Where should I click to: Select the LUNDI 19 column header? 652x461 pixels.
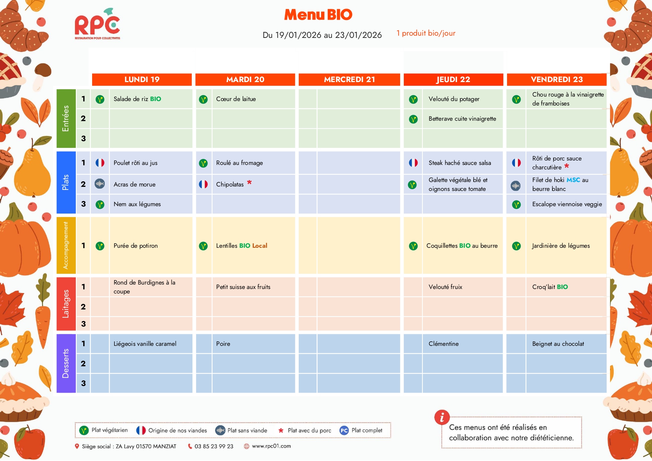click(x=142, y=79)
